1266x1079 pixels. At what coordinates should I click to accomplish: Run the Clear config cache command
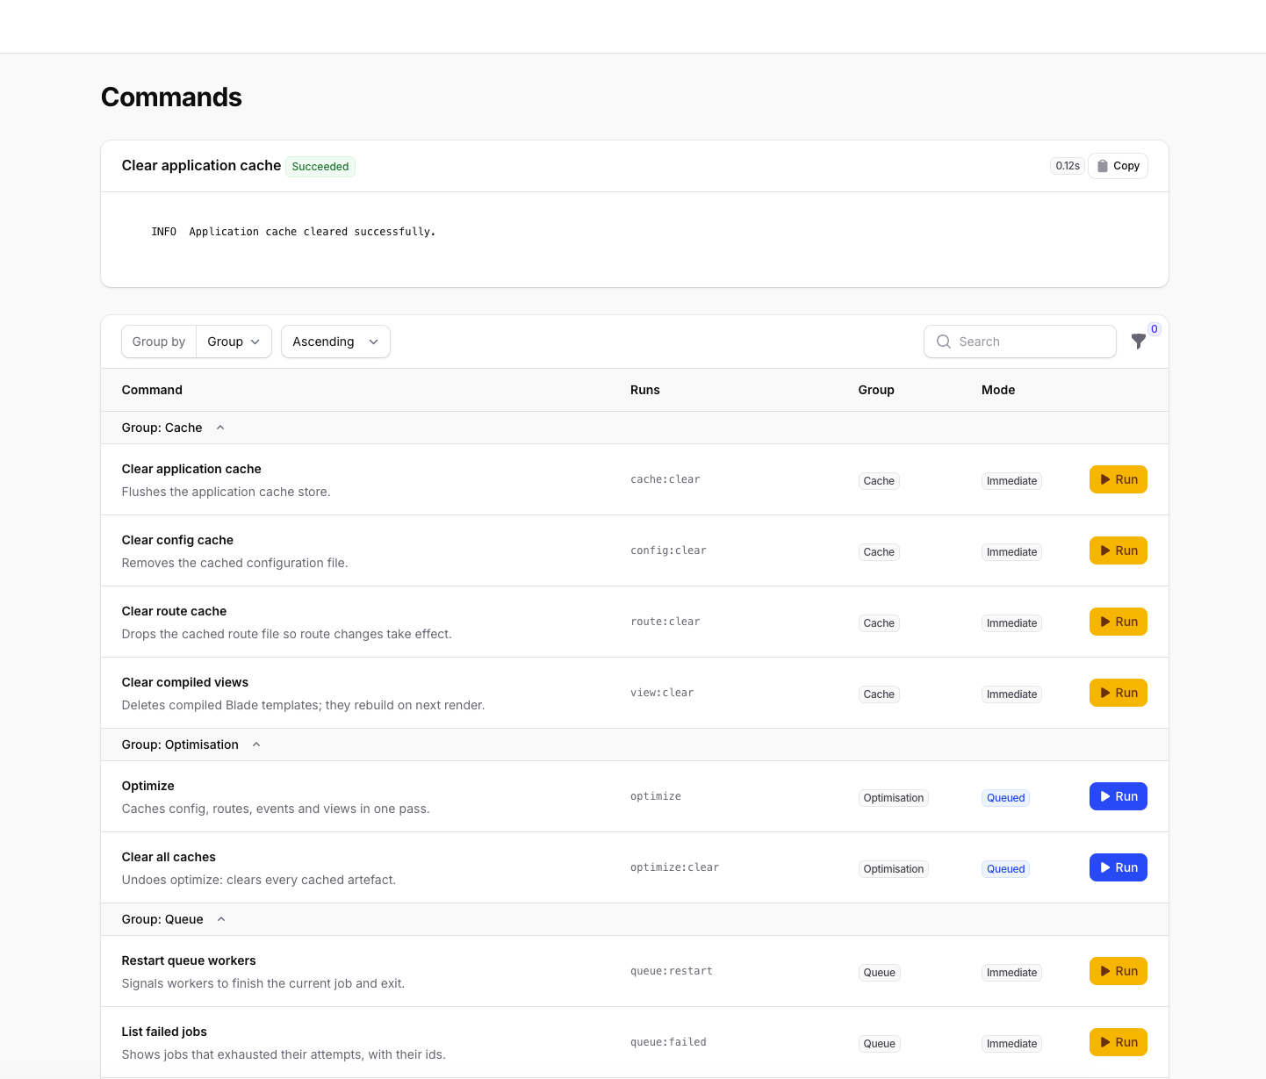1118,550
